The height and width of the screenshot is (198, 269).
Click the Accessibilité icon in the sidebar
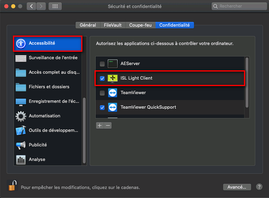[x=21, y=43]
